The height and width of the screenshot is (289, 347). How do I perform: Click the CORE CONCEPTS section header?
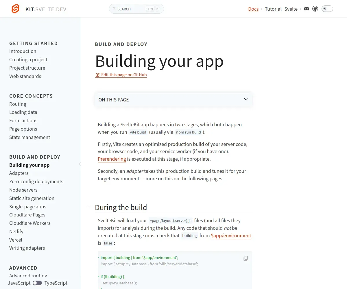tap(31, 96)
